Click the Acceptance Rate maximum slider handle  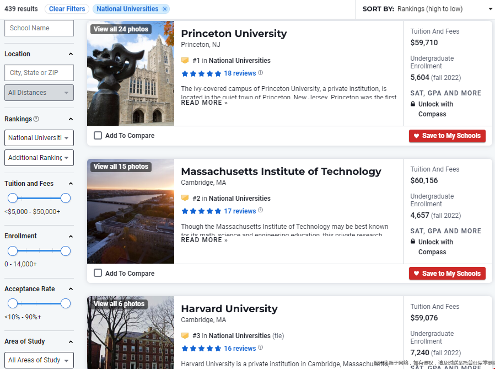pos(66,303)
